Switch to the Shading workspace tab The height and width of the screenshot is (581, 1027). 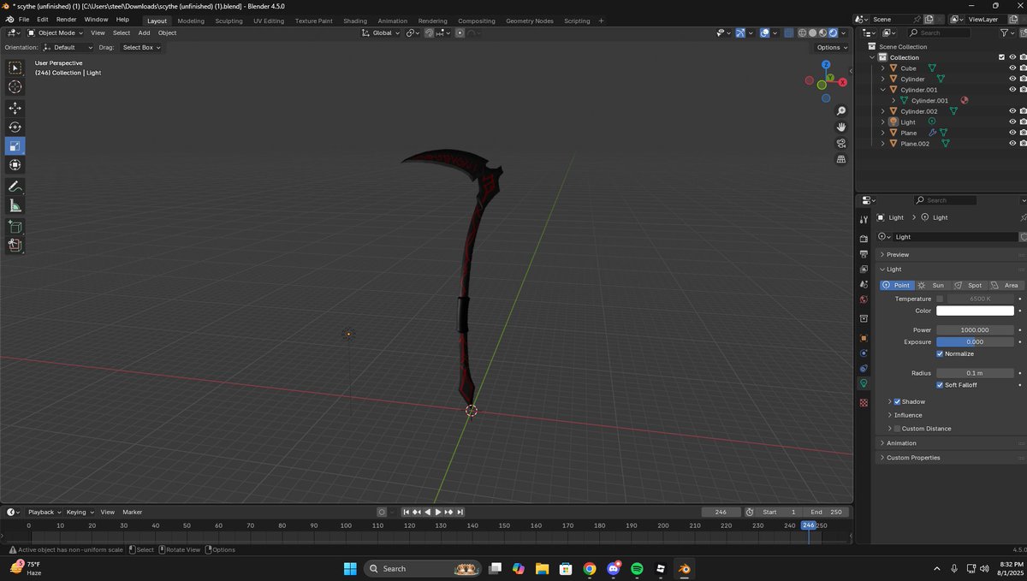[354, 21]
